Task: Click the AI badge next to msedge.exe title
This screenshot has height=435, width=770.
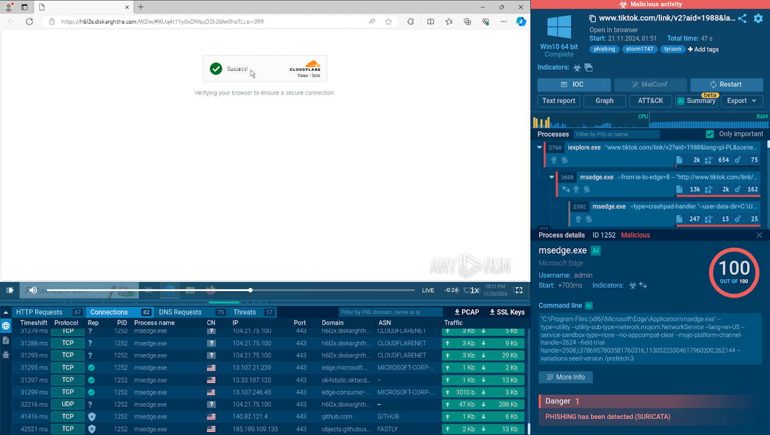Action: click(x=595, y=250)
